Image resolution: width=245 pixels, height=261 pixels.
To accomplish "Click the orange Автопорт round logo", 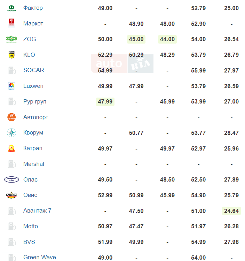I will [x=11, y=117].
